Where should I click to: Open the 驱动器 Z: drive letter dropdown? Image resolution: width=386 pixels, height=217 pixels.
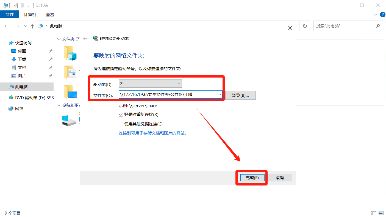click(179, 84)
